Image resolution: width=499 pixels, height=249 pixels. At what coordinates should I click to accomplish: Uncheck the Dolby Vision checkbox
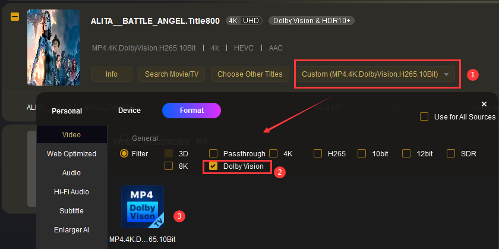pyautogui.click(x=213, y=166)
